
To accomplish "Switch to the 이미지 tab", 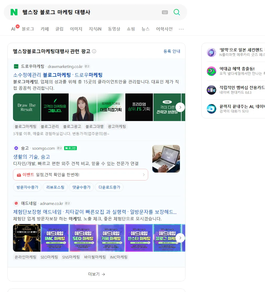I will pyautogui.click(x=76, y=29).
